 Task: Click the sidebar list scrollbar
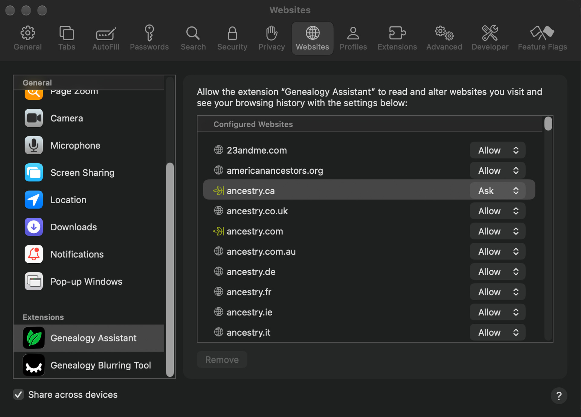point(170,270)
